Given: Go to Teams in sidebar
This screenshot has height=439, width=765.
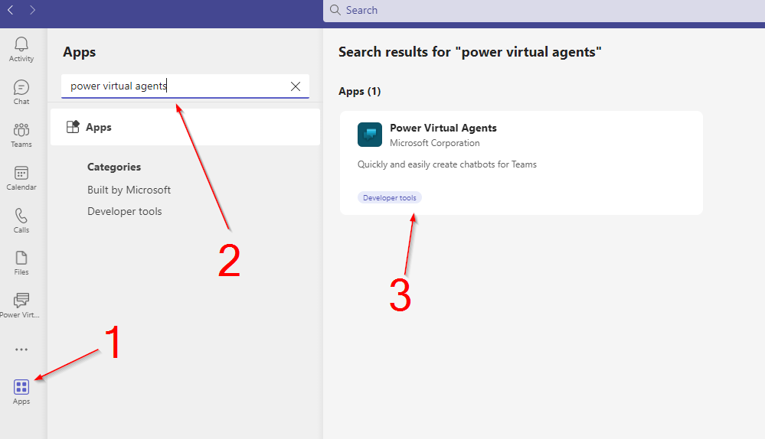Looking at the screenshot, I should tap(21, 135).
